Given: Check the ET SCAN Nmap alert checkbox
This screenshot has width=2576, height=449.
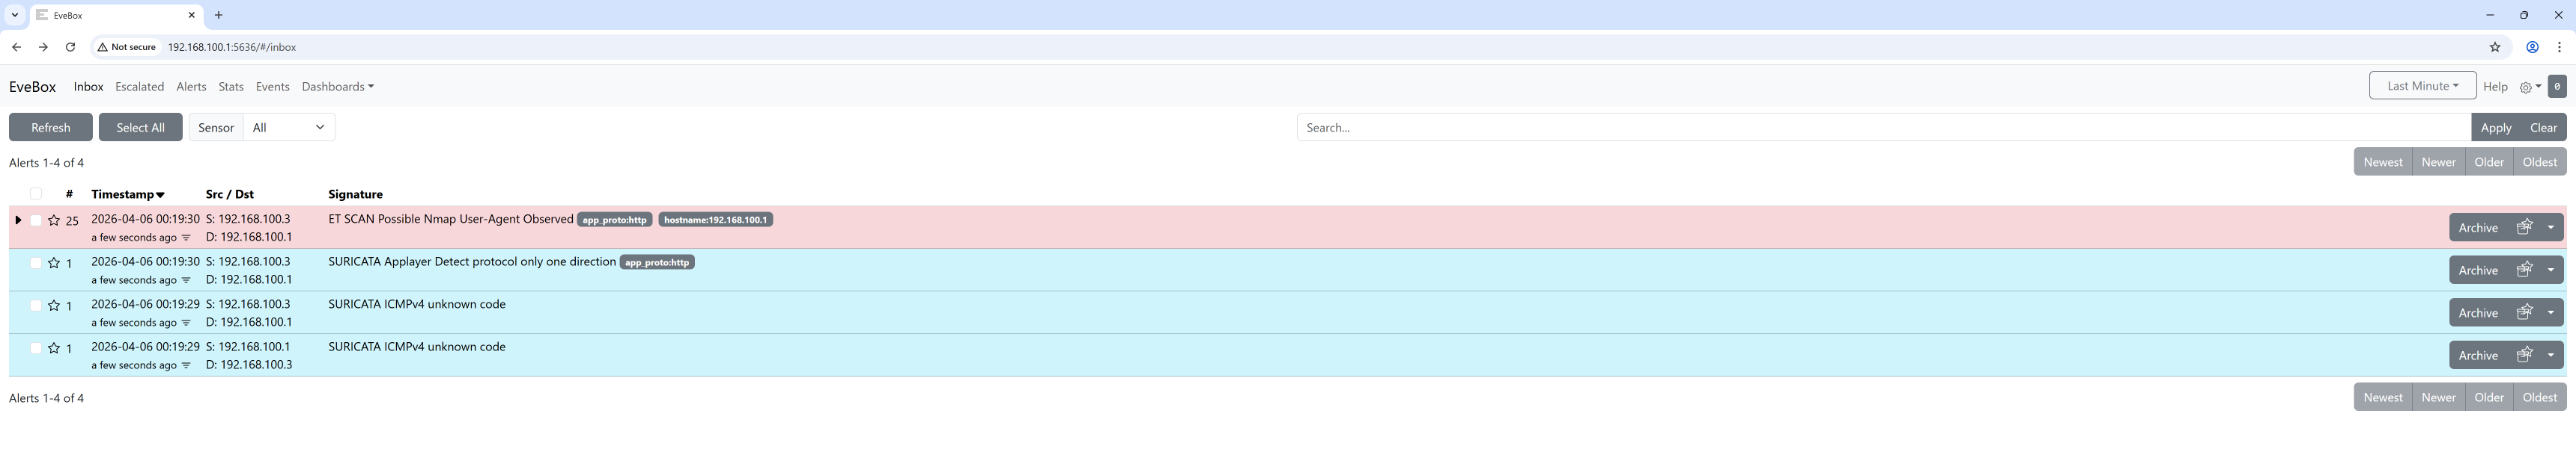Looking at the screenshot, I should click(36, 220).
